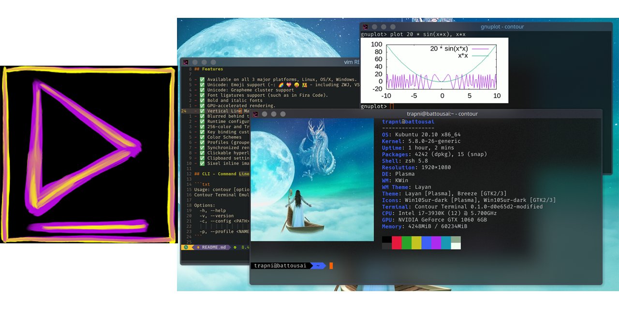This screenshot has height=309, width=619.
Task: Click checkmark beside 'Bold and italic fonts'
Action: pyautogui.click(x=202, y=100)
